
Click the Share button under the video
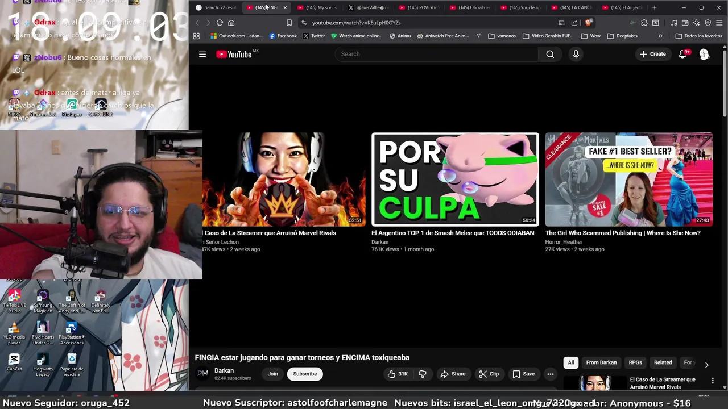[x=453, y=374]
